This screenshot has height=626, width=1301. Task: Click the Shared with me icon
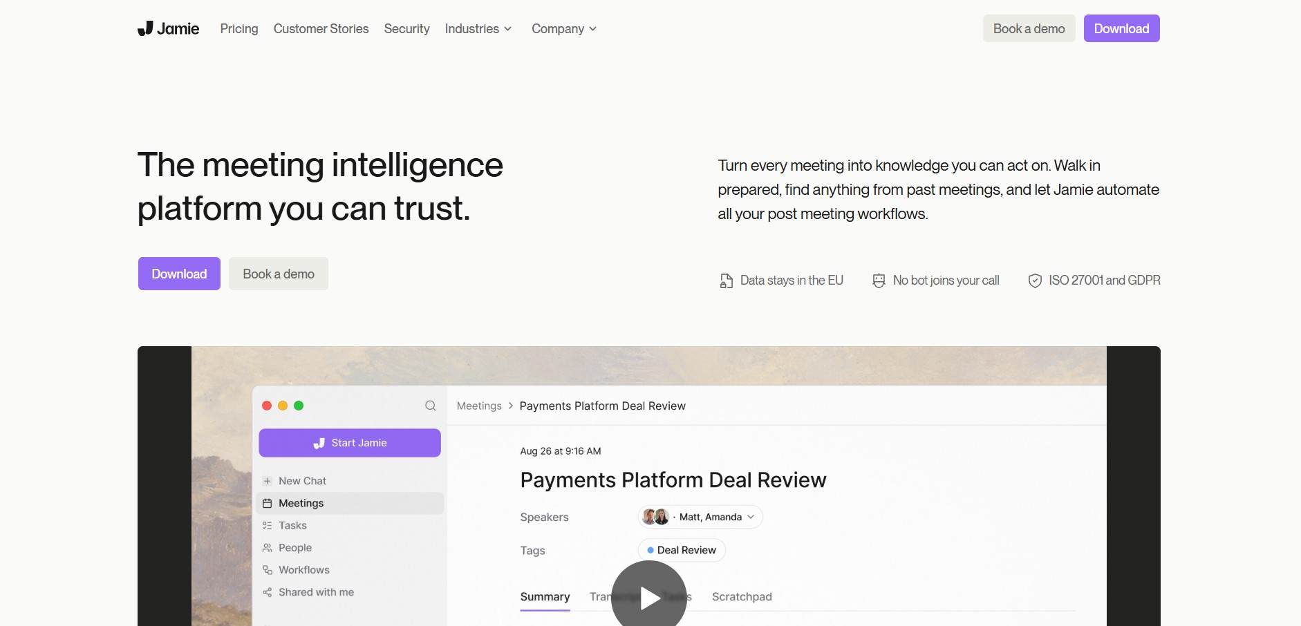[267, 592]
